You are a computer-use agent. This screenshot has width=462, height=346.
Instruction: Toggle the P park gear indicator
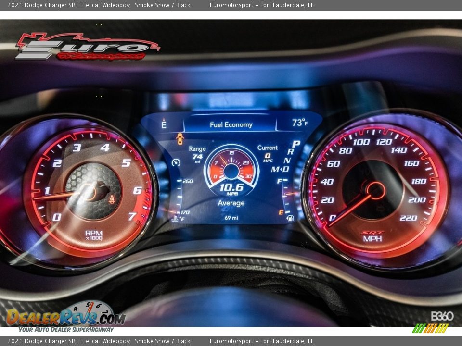click(295, 143)
